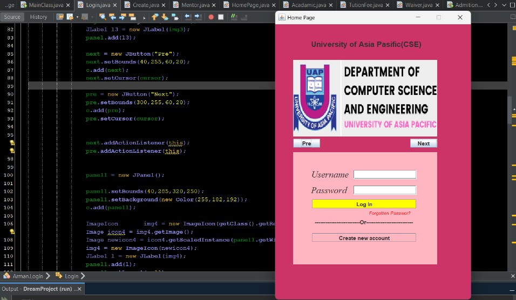Click the Comment code icon
Screen dimensions: 516x300
click(234, 17)
